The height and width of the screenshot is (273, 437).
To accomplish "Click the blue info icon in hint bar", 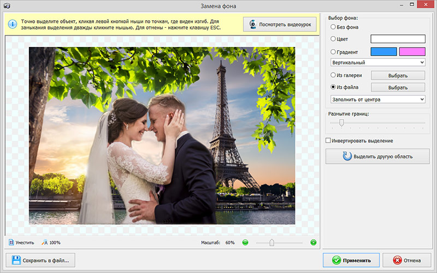I will point(12,24).
